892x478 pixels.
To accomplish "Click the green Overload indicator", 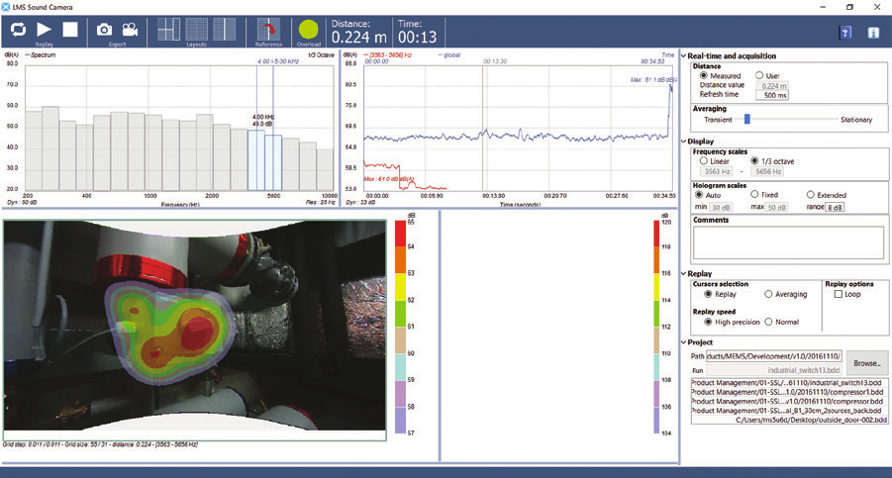I will (309, 31).
